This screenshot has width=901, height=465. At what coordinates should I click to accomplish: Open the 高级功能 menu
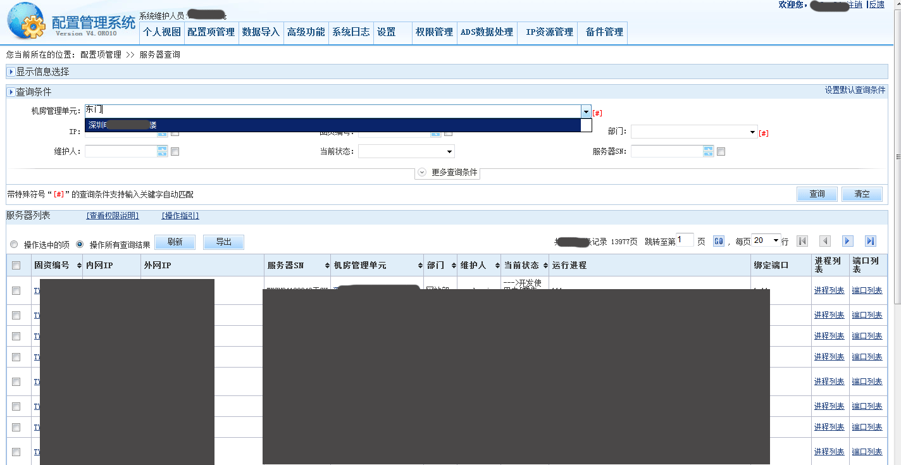[306, 32]
